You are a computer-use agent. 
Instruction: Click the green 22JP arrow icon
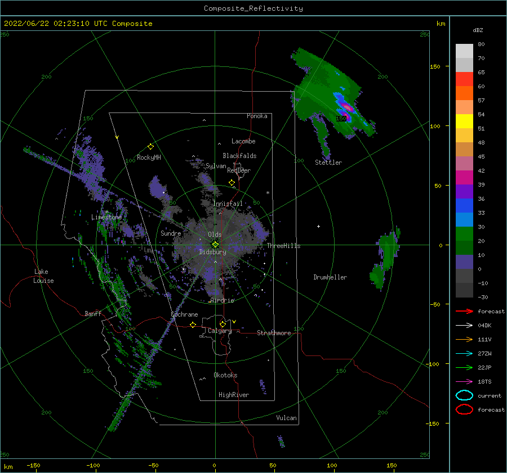click(464, 367)
